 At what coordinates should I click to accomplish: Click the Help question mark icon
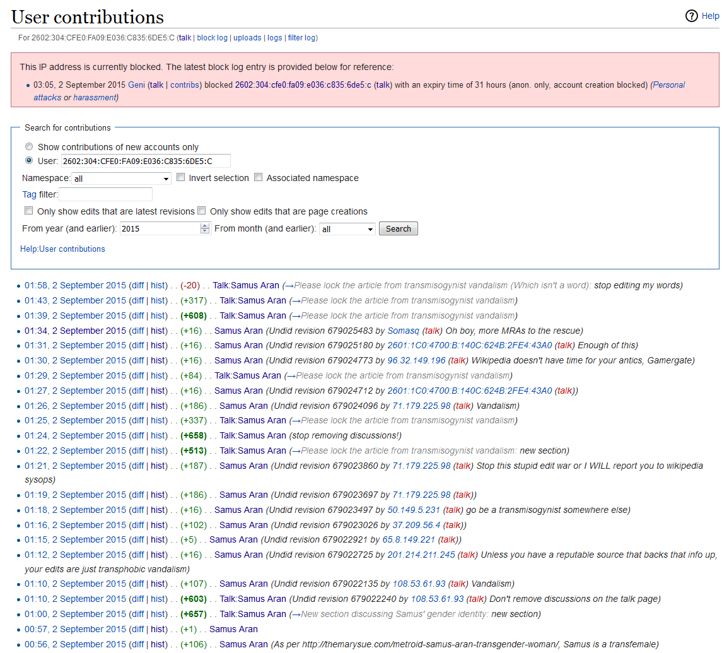[691, 16]
